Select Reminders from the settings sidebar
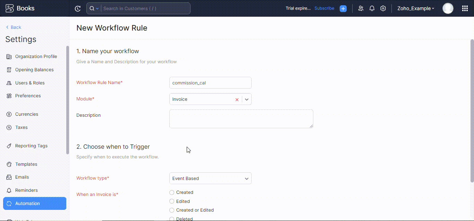 (27, 190)
